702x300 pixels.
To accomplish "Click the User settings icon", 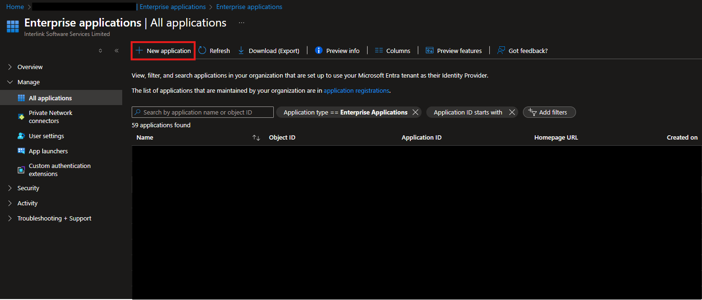I will point(21,136).
